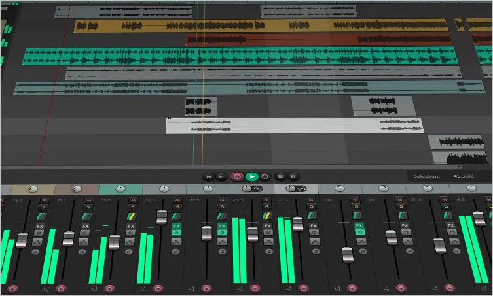Arm the -10.5 channel for recording
This screenshot has width=493, height=296.
click(206, 288)
